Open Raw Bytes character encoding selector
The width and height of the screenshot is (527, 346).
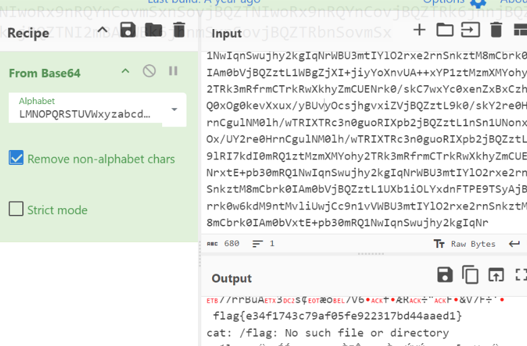[x=464, y=244]
